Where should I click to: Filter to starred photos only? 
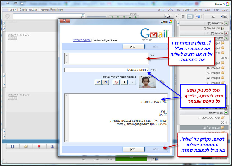pos(136,17)
